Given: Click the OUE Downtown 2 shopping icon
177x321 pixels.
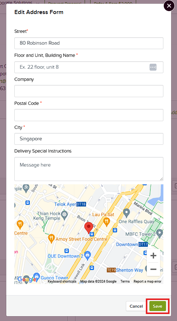Looking at the screenshot, I should (87, 255).
